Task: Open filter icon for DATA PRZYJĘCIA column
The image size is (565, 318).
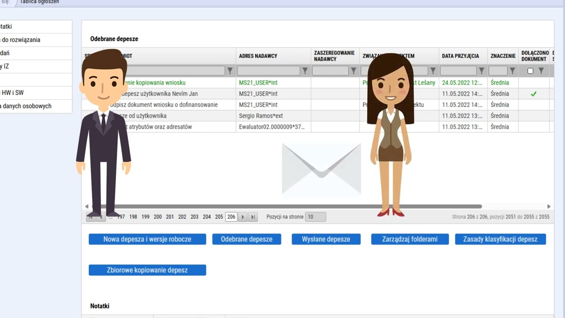Action: click(482, 71)
